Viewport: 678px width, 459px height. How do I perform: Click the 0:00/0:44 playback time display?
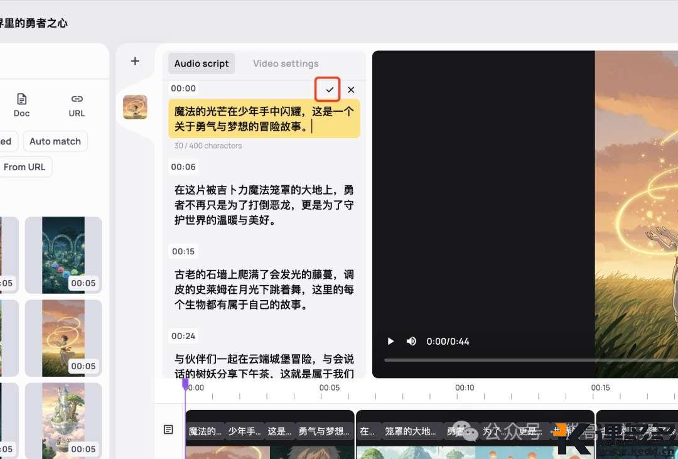448,342
